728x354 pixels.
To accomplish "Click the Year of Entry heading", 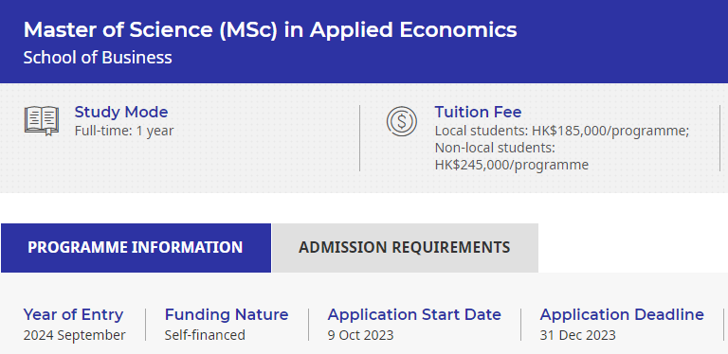I will coord(73,314).
